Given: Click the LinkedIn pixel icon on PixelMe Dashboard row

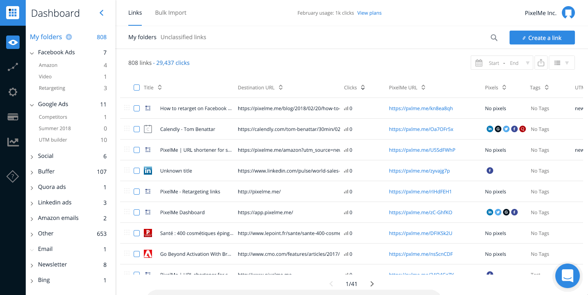Looking at the screenshot, I should (x=490, y=212).
